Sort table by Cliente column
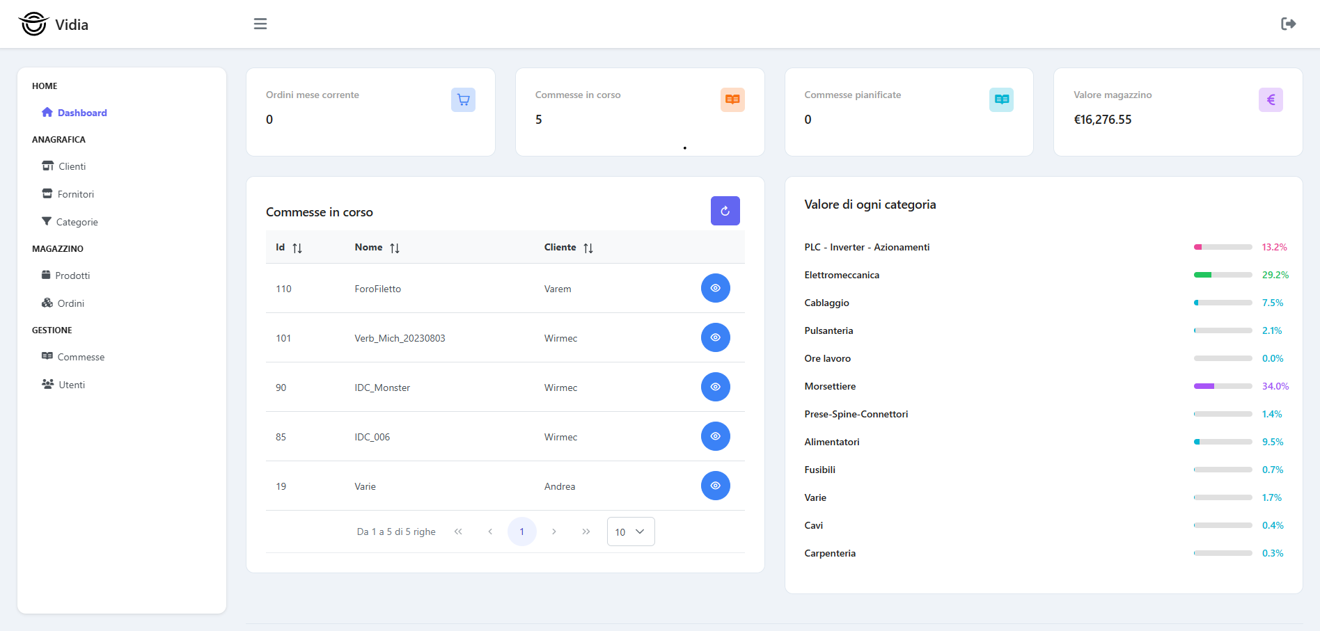The image size is (1320, 631). pos(588,248)
